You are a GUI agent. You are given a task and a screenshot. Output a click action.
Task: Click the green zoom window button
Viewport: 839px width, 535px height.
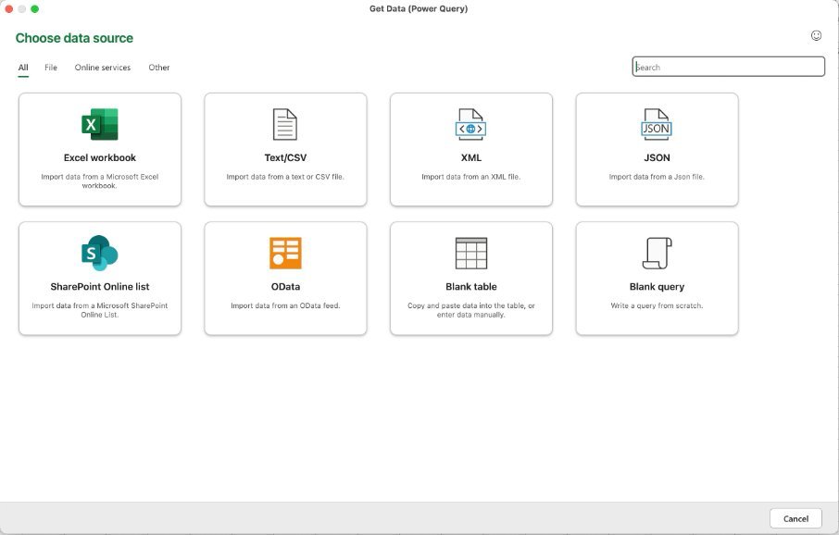pos(35,8)
